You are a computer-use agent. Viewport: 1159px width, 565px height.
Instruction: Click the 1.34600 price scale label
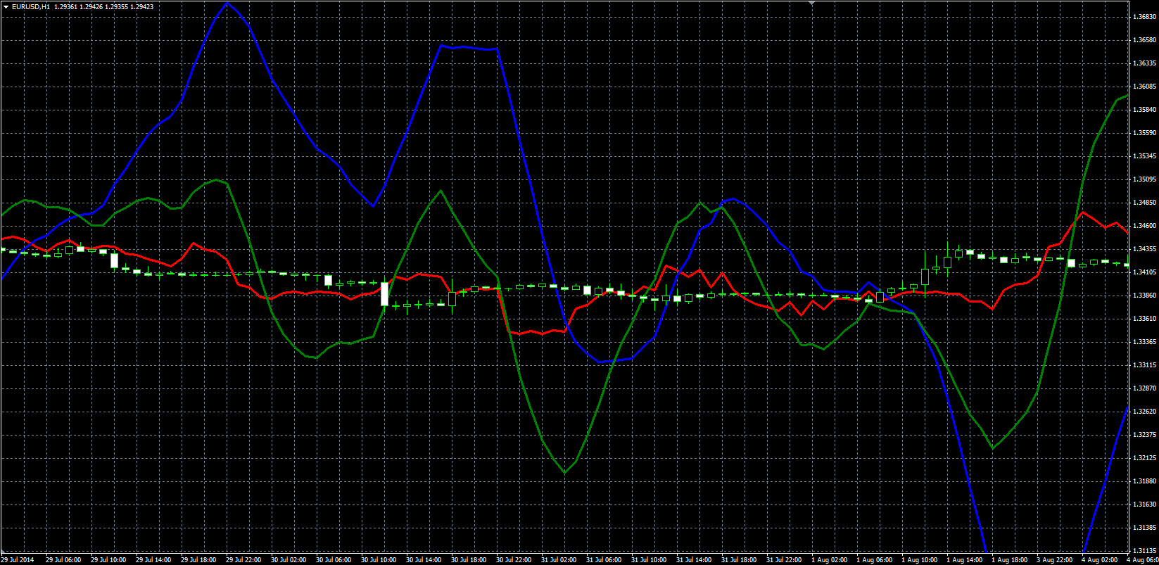pos(1144,226)
